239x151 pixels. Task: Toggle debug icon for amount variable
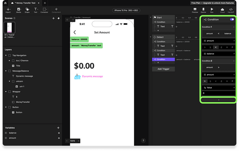[59, 138]
